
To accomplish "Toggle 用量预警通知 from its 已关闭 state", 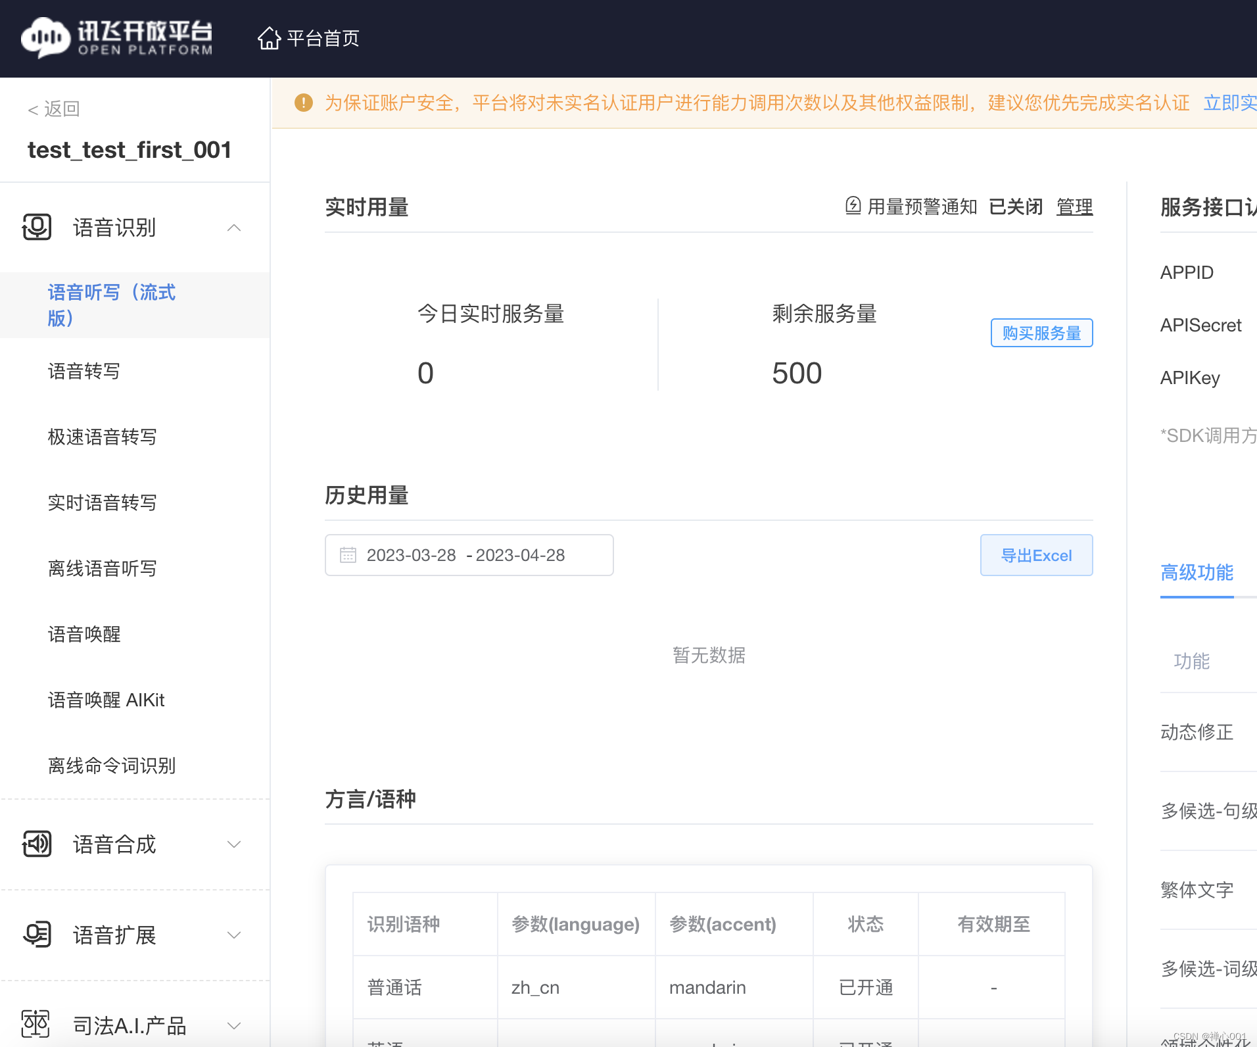I will tap(1016, 207).
